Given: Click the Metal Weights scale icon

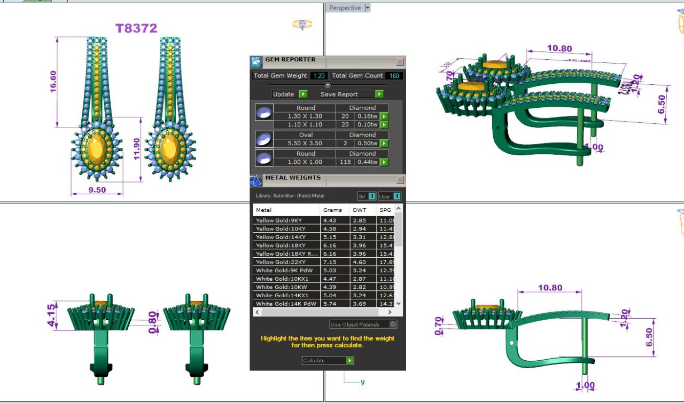Looking at the screenshot, I should pos(256,180).
